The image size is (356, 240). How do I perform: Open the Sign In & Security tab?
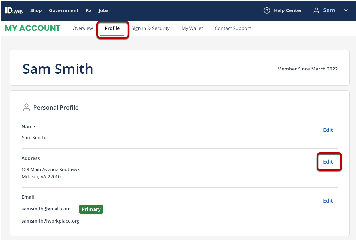pyautogui.click(x=150, y=28)
